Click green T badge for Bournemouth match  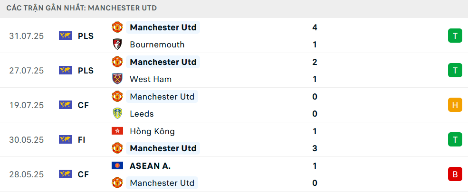point(455,36)
